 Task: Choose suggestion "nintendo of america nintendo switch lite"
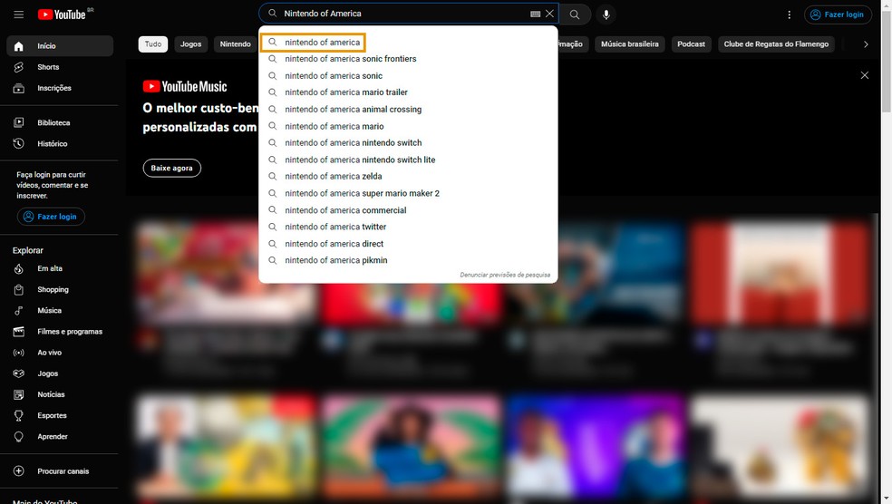pyautogui.click(x=408, y=160)
